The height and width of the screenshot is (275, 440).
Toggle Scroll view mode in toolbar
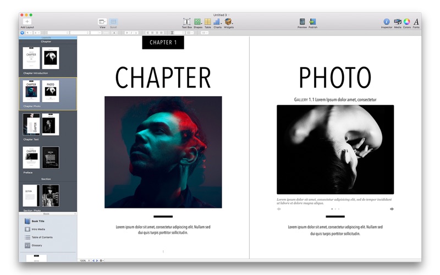[113, 21]
